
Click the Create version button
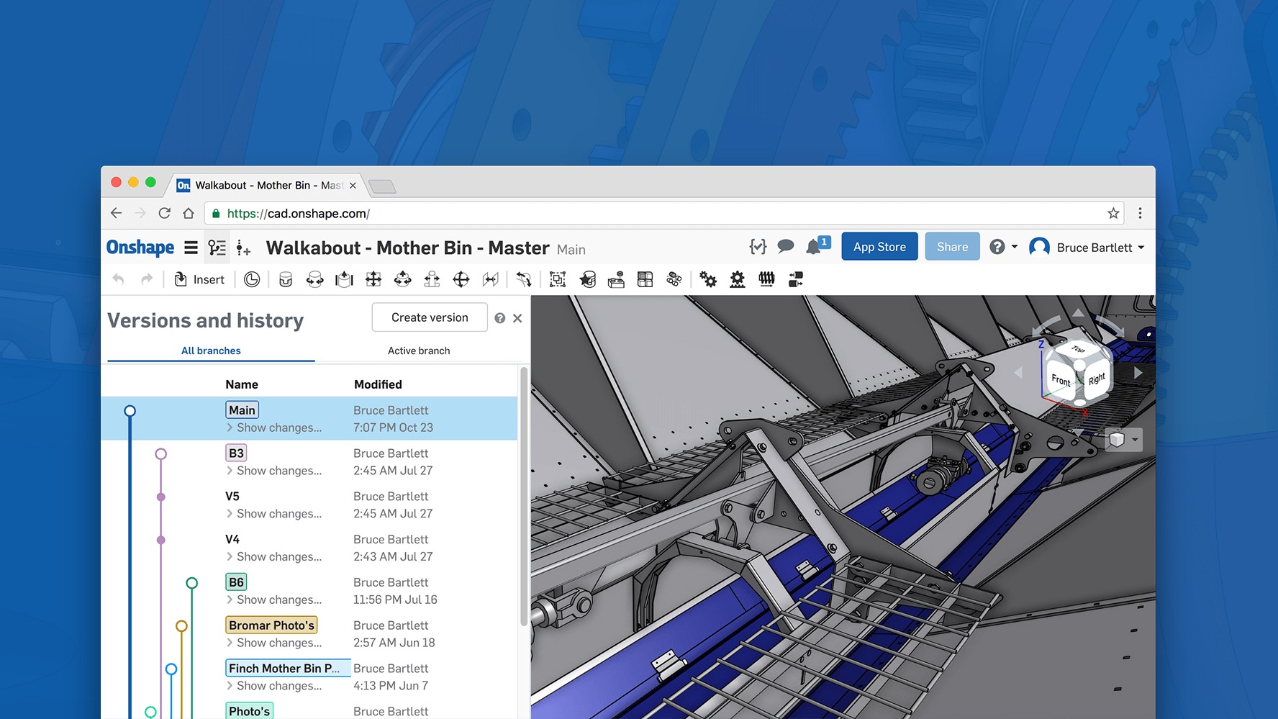[430, 317]
